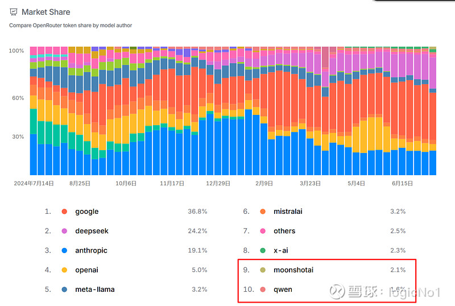
Task: Click the google orange-red legend dot
Action: [64, 212]
